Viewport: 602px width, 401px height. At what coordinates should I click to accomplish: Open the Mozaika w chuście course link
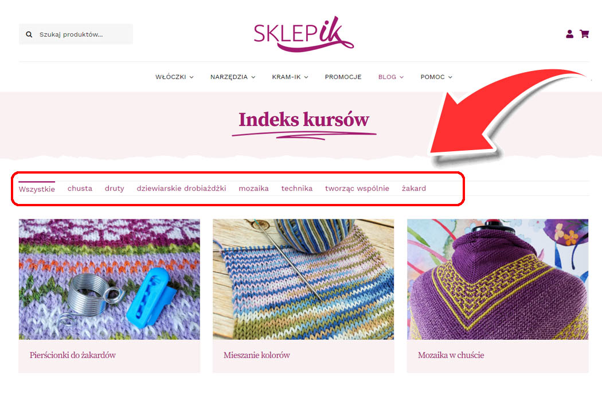[x=451, y=355]
